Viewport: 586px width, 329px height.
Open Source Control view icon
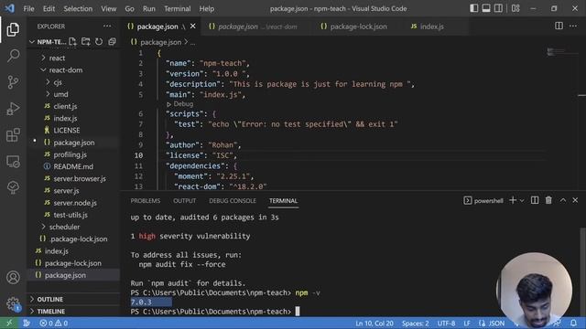pos(13,82)
